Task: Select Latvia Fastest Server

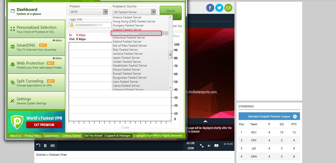Action: coord(140,86)
